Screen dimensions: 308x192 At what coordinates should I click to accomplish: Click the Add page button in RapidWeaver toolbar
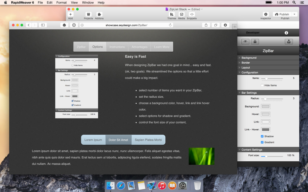[70, 14]
